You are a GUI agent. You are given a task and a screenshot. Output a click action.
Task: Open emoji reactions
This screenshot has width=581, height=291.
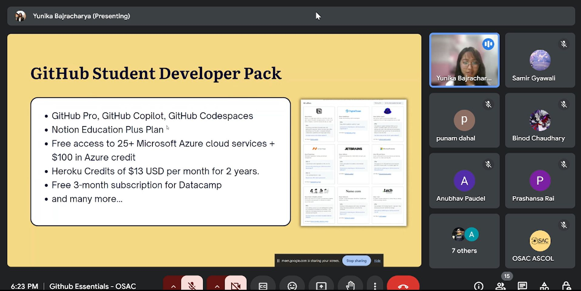(292, 286)
